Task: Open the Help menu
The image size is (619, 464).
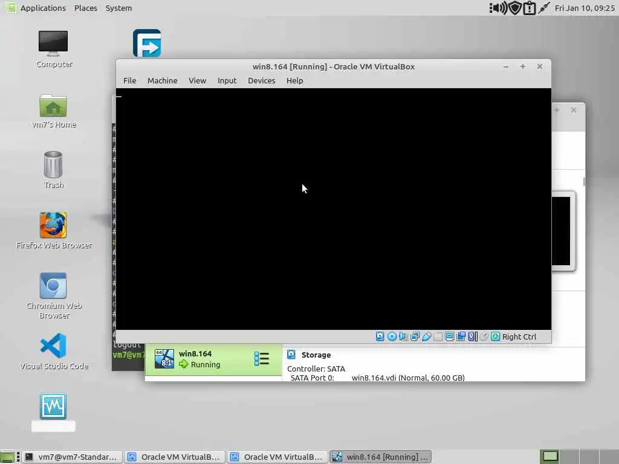Action: click(294, 80)
